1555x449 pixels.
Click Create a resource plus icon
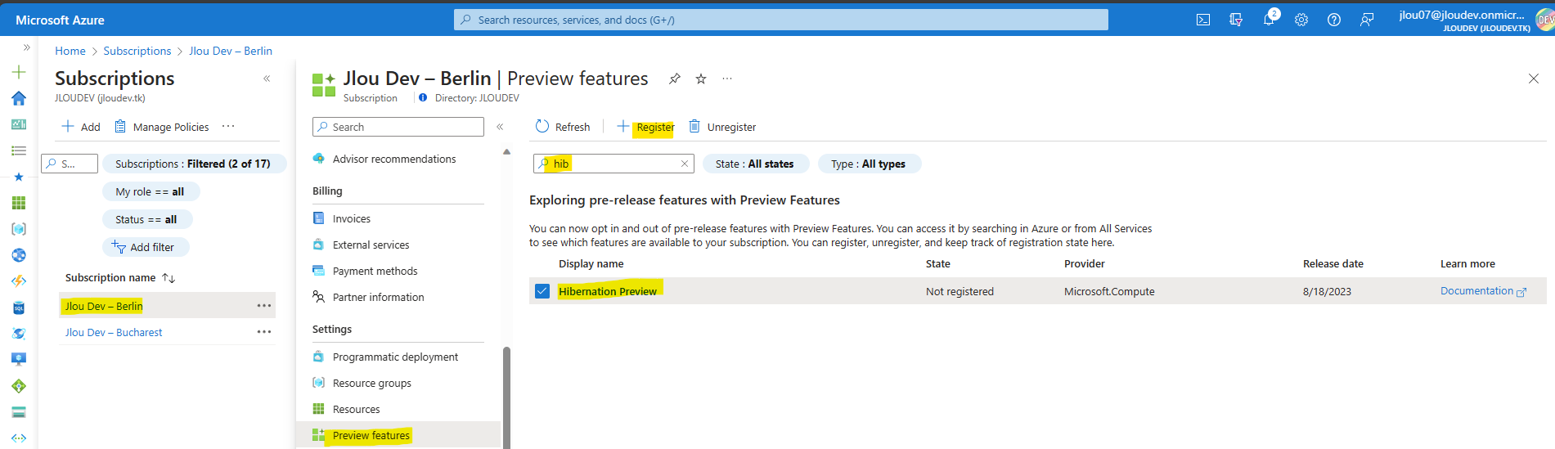tap(19, 72)
